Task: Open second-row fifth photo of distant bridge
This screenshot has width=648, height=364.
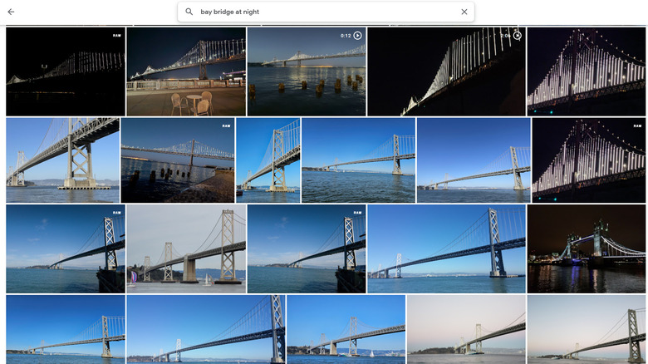Action: (474, 160)
